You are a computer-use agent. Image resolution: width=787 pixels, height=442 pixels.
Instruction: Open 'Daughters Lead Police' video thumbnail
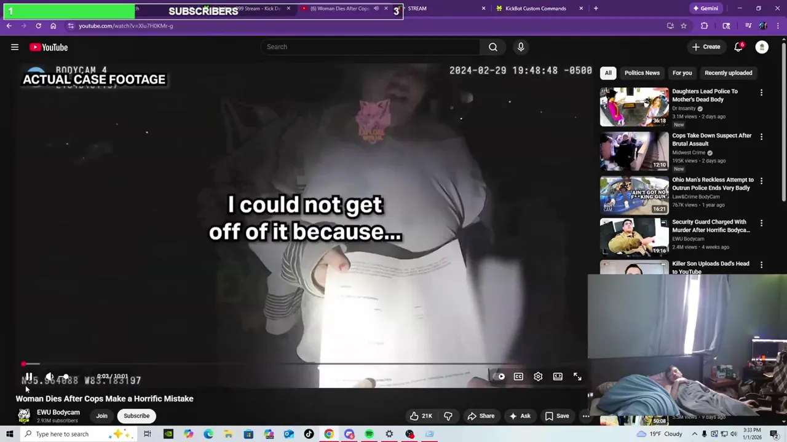click(x=634, y=107)
